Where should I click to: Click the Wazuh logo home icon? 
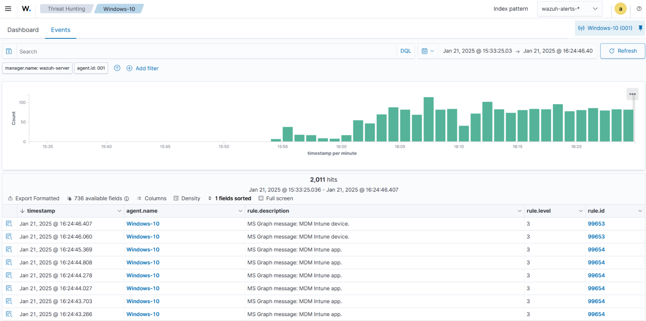tap(26, 9)
